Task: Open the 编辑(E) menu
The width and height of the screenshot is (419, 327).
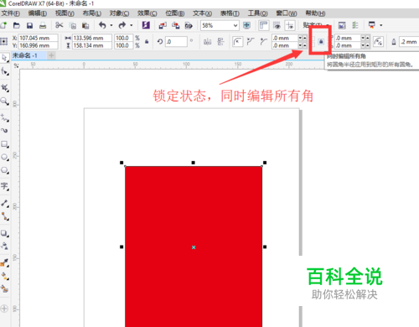Action: pyautogui.click(x=38, y=13)
